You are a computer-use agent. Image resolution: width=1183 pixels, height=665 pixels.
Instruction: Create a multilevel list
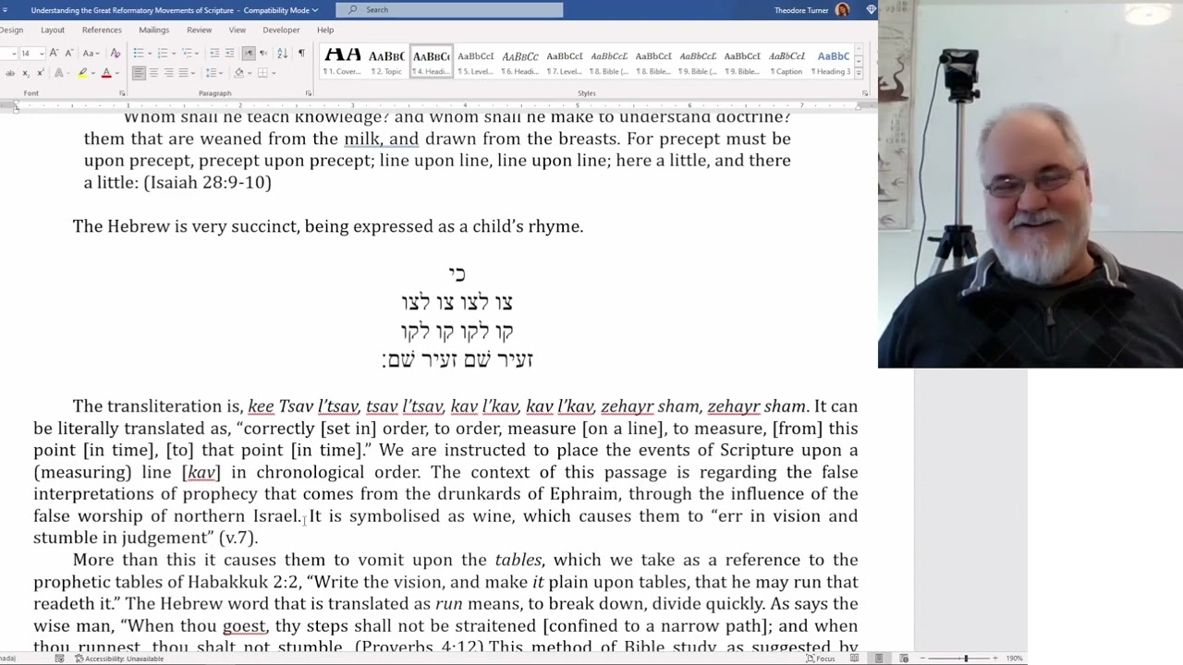pyautogui.click(x=187, y=53)
